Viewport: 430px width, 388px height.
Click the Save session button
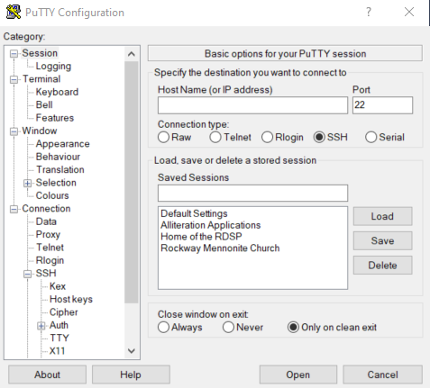pos(382,240)
